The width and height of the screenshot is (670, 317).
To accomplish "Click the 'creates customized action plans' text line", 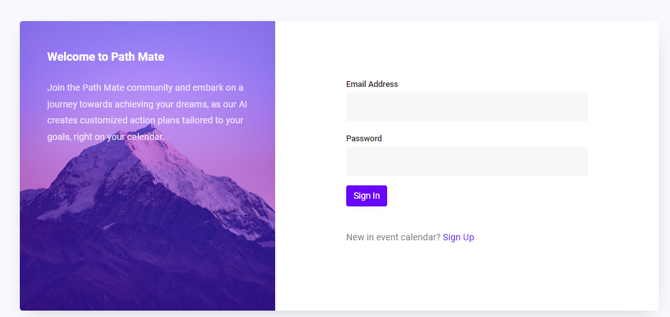I will [x=145, y=120].
